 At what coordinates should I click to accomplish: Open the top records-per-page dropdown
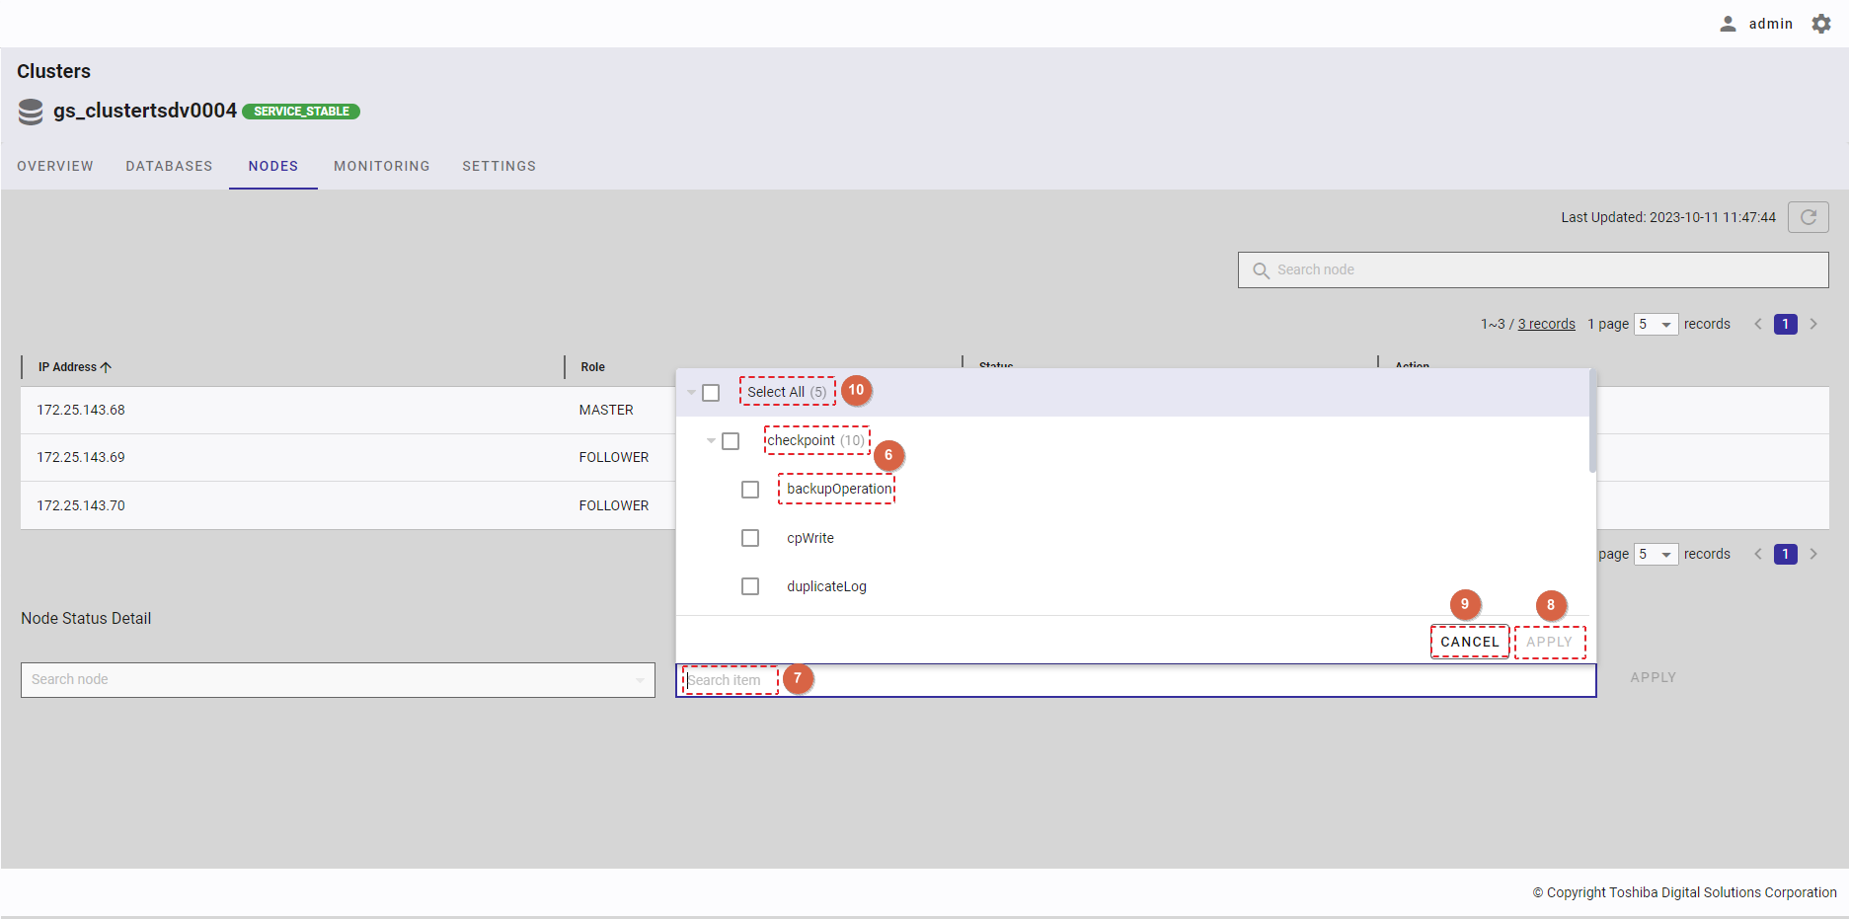point(1656,324)
